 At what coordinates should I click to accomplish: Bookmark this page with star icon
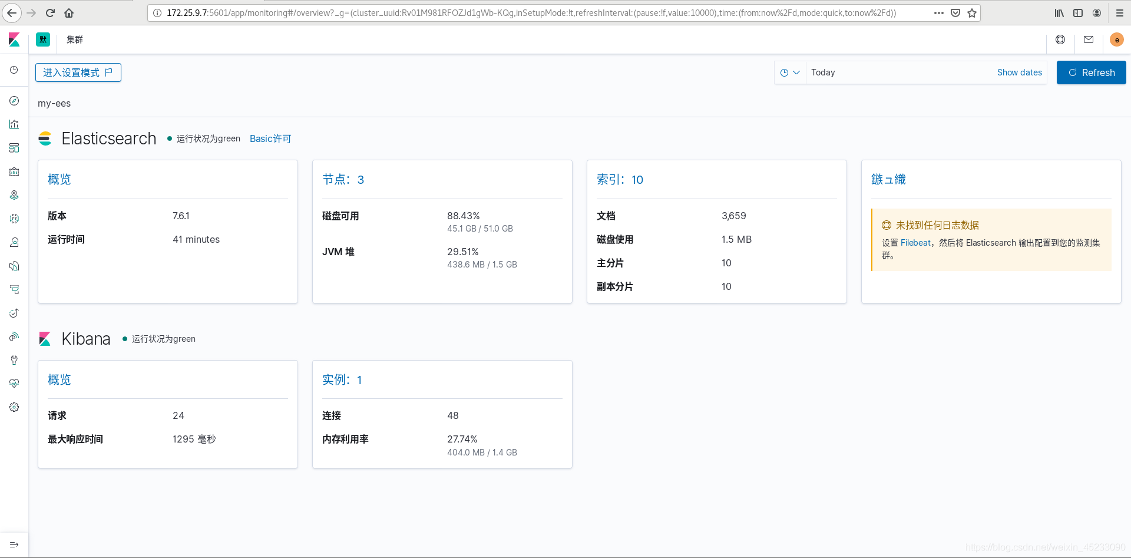tap(972, 13)
